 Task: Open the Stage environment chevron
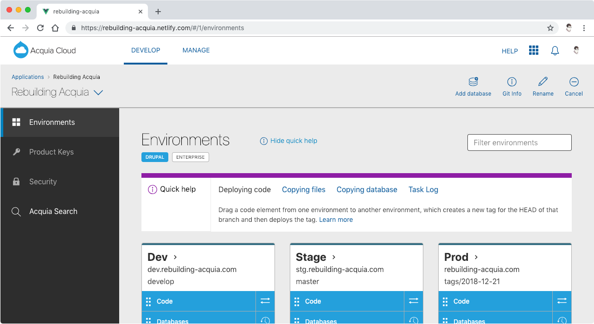click(334, 257)
